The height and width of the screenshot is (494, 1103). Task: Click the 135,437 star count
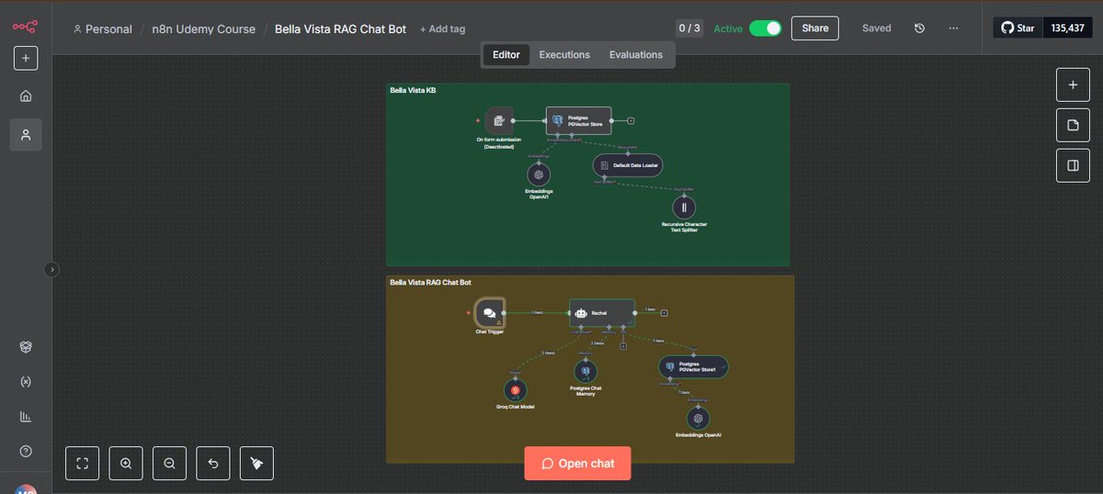(1068, 28)
